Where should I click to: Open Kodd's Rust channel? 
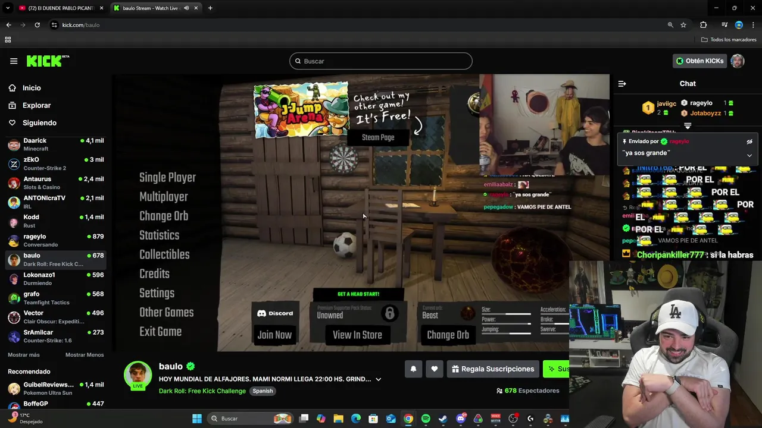point(56,221)
